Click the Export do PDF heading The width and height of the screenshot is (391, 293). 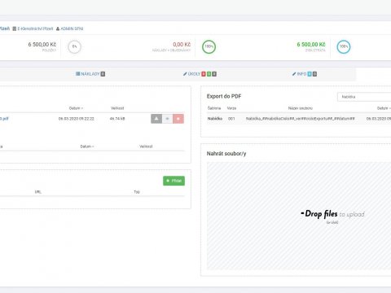coord(224,96)
